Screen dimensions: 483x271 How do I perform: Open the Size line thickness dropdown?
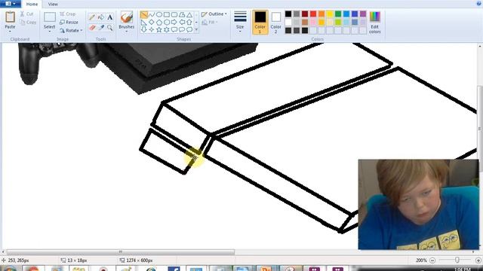[240, 22]
